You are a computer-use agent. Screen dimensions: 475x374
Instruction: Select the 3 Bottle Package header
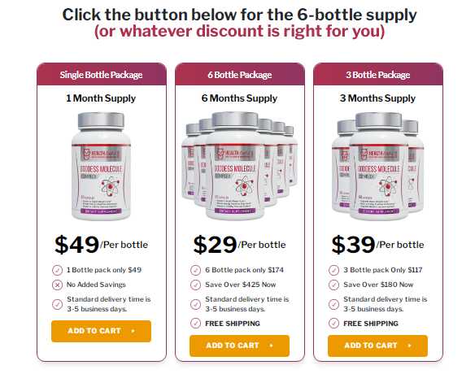click(378, 75)
